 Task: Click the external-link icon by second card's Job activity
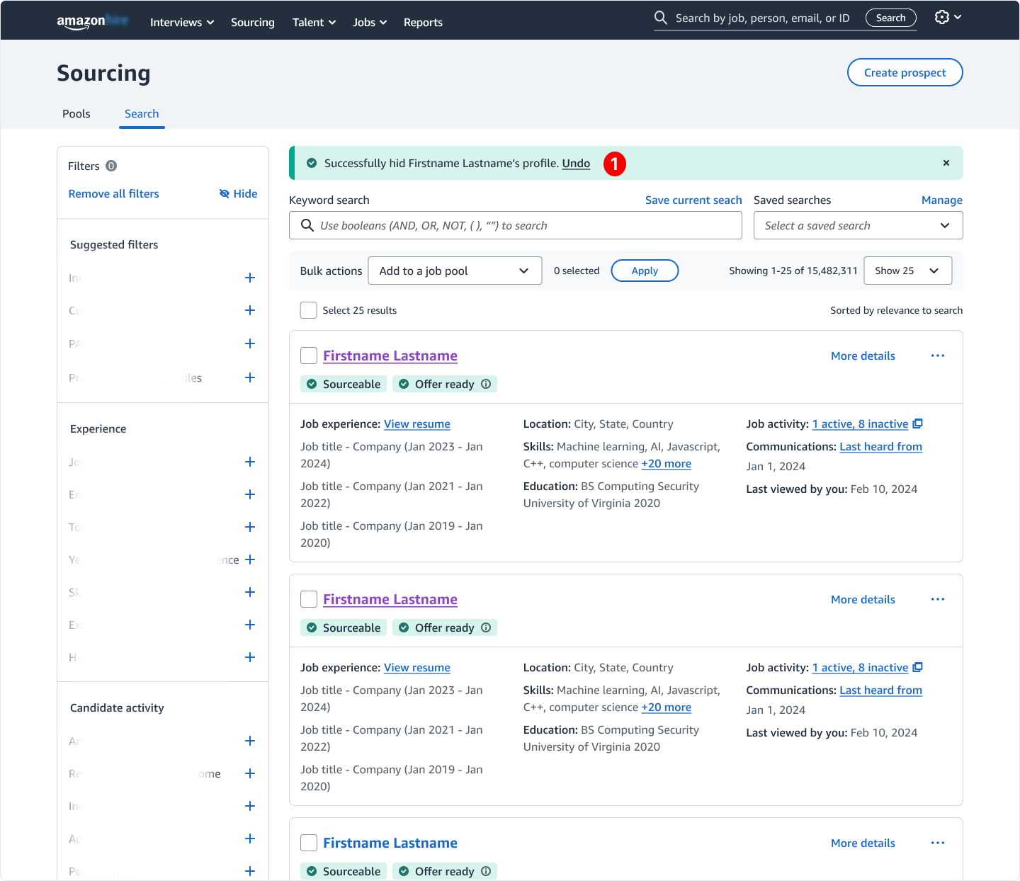point(918,667)
